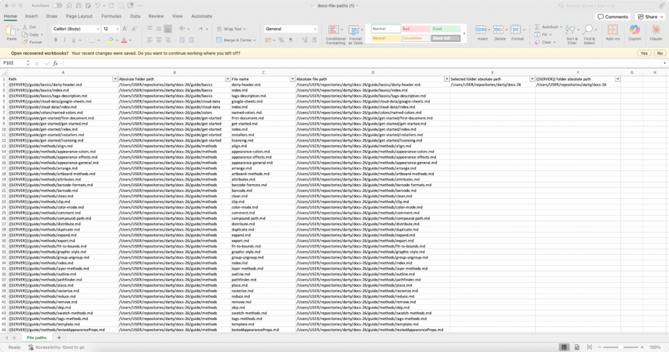The width and height of the screenshot is (669, 352).
Task: Switch to Page Layout view in status bar
Action: [x=577, y=347]
